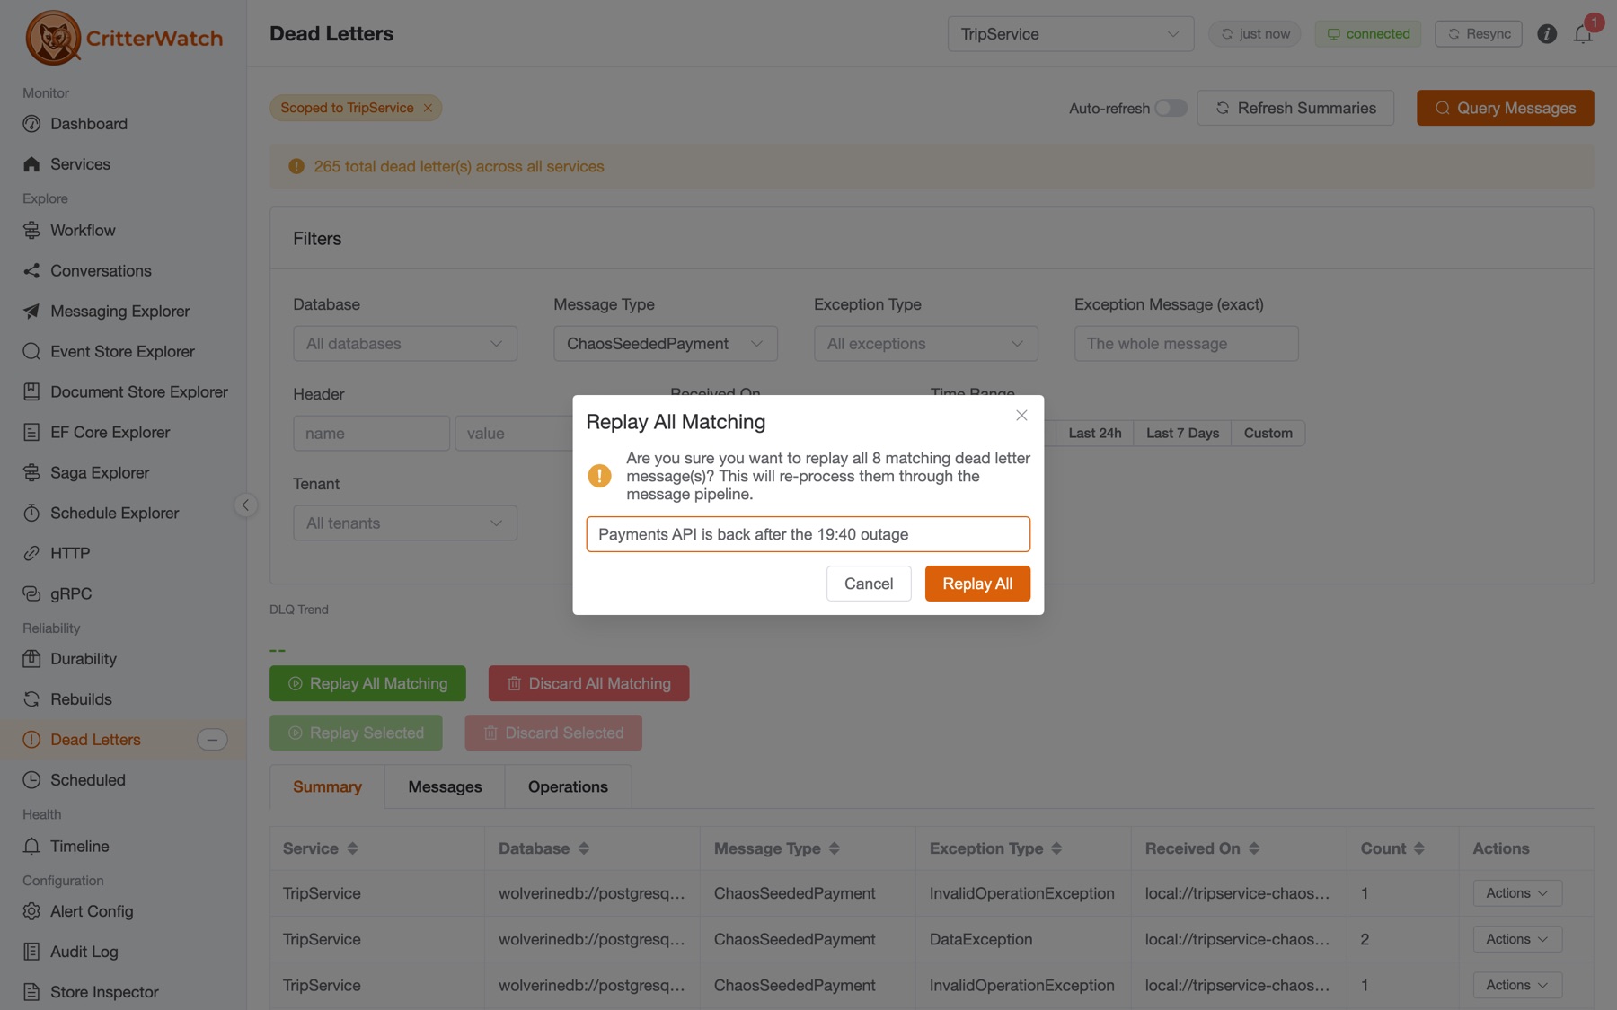Click the gRPC sidebar icon
The height and width of the screenshot is (1010, 1617).
click(x=31, y=594)
